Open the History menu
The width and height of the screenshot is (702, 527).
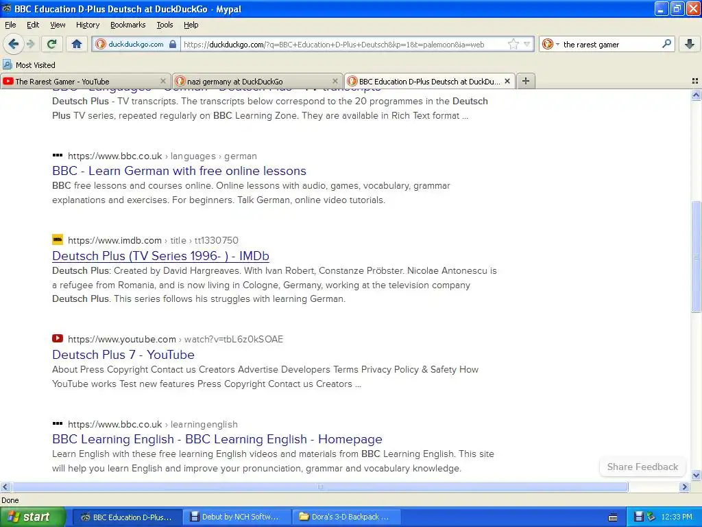pyautogui.click(x=87, y=25)
